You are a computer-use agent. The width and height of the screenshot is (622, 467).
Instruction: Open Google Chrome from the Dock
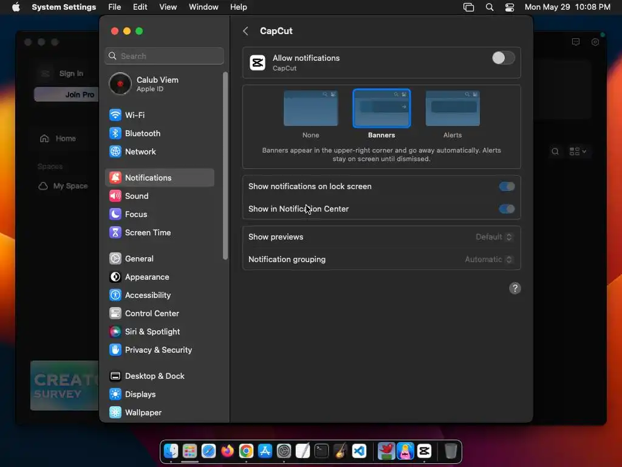246,451
